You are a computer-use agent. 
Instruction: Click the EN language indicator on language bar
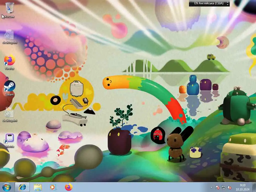click(208, 3)
